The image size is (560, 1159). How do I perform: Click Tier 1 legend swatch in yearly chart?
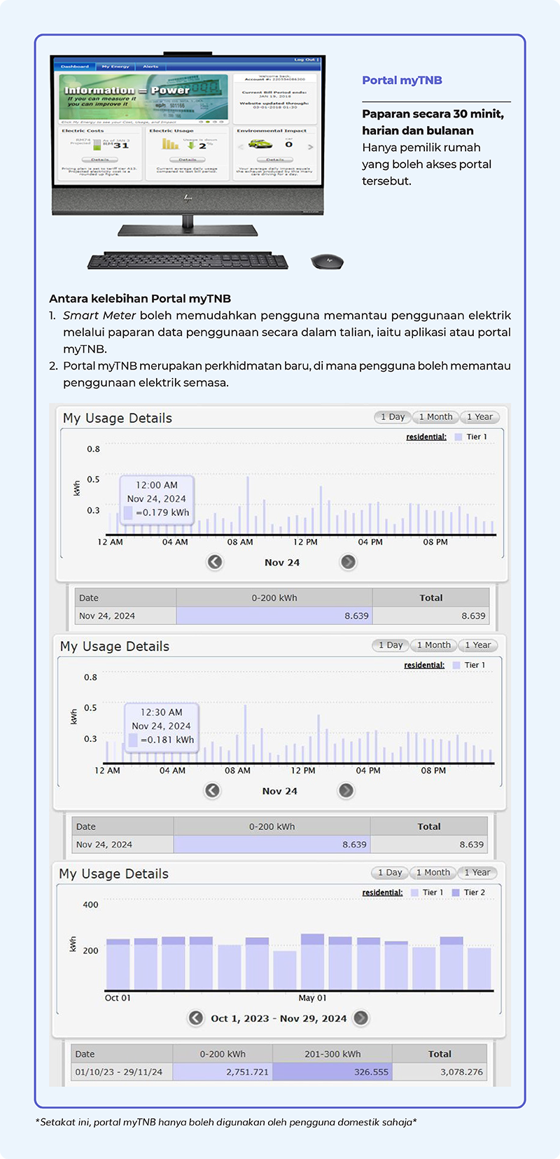415,892
